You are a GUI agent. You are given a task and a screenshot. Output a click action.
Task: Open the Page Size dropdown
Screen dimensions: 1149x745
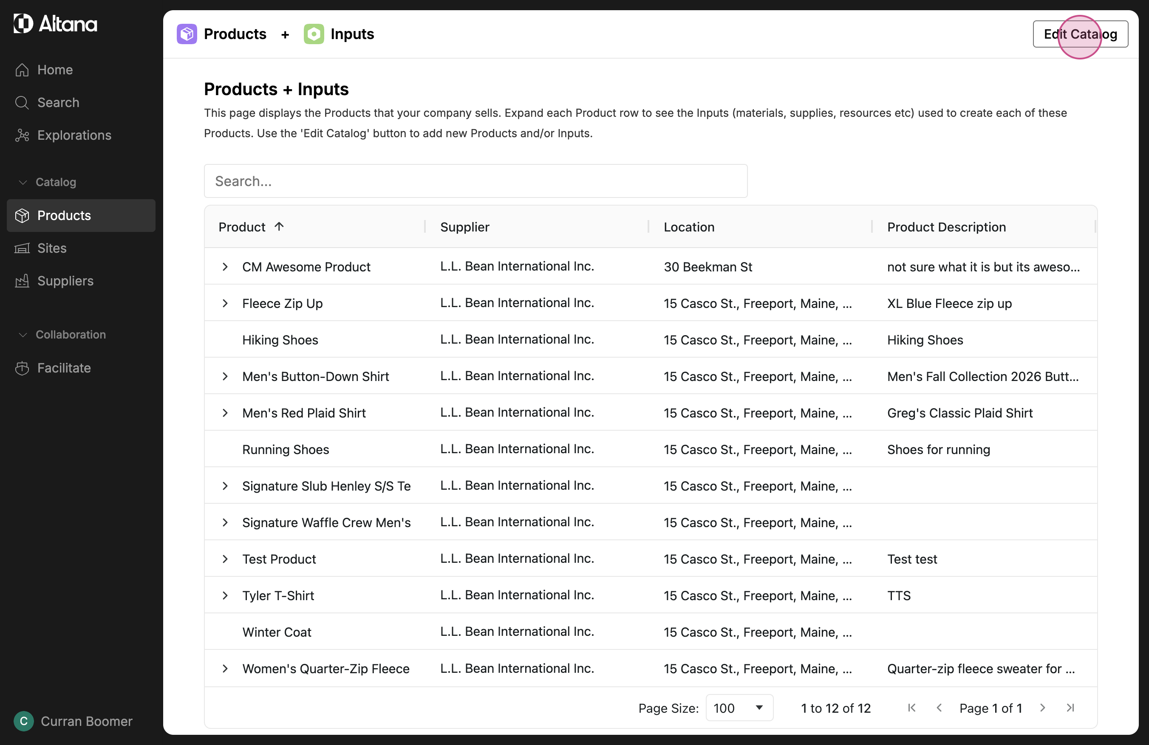click(x=739, y=708)
